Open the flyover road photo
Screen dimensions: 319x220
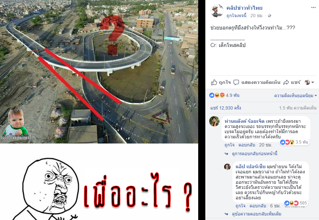coord(99,72)
